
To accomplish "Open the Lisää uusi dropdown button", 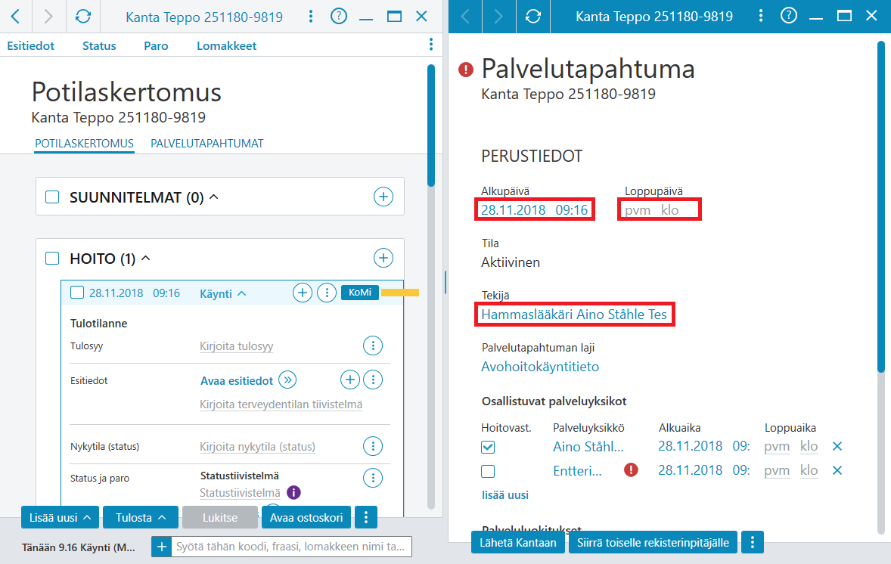I will click(x=60, y=517).
